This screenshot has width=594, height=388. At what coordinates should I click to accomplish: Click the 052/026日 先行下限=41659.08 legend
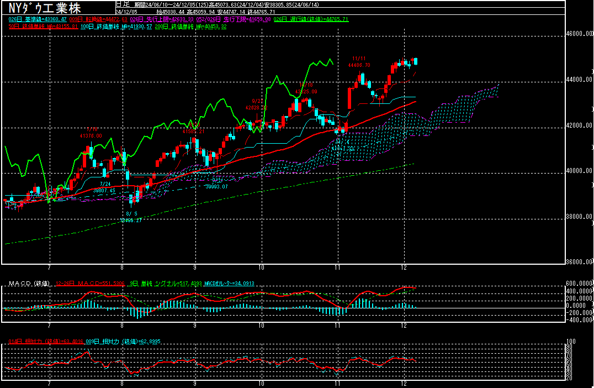coord(234,19)
